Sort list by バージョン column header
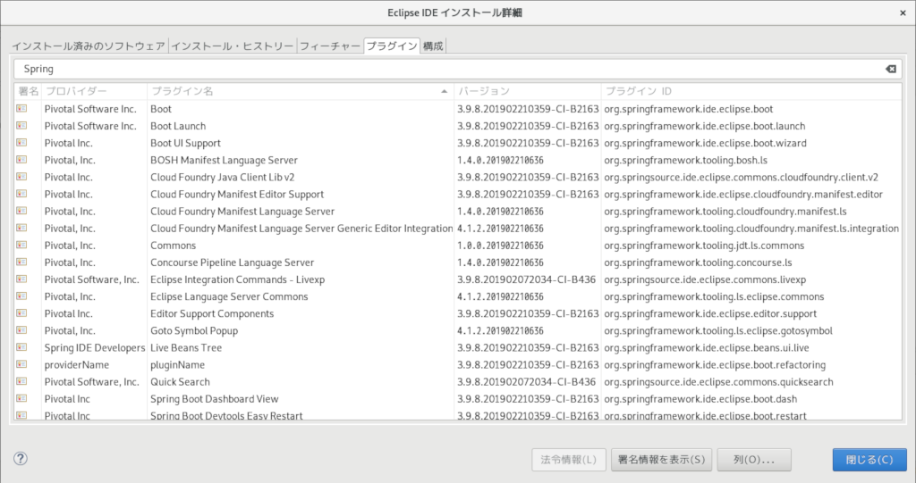916x483 pixels. [526, 91]
